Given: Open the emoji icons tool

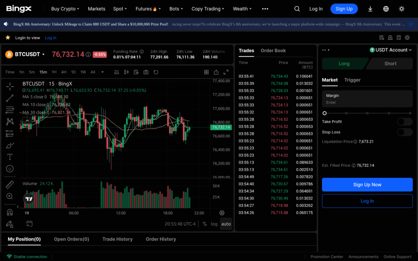Looking at the screenshot, I should [10, 168].
